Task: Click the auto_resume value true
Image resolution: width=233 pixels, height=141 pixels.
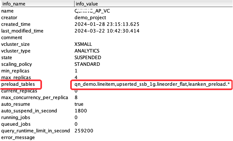Action: 79,104
